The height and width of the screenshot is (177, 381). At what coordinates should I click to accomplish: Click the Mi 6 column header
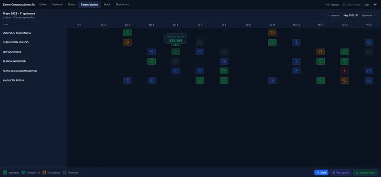pyautogui.click(x=176, y=25)
